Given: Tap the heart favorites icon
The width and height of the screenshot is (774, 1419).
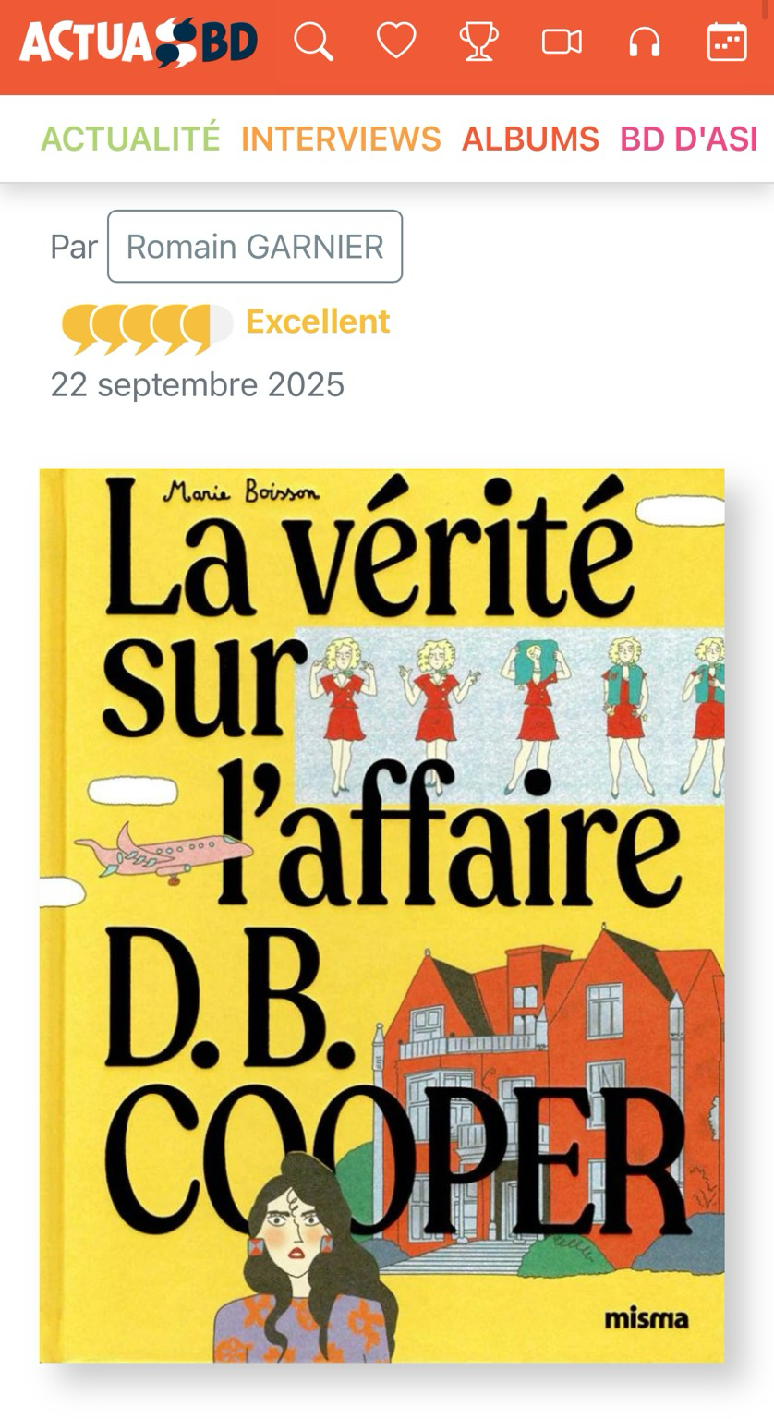Looking at the screenshot, I should 396,42.
